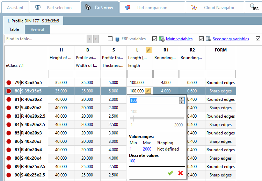Click the Main variables gear icon
This screenshot has height=181, width=262.
click(x=162, y=39)
